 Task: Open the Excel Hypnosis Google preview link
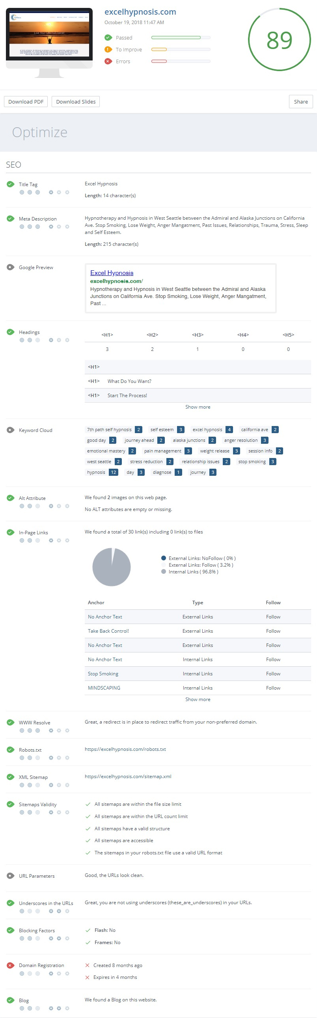point(112,273)
